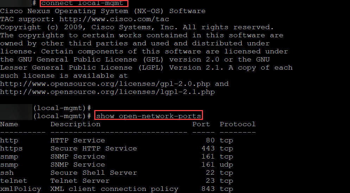Click the 'udp' protocol value
Image resolution: width=350 pixels, height=193 pixels.
pos(227,165)
